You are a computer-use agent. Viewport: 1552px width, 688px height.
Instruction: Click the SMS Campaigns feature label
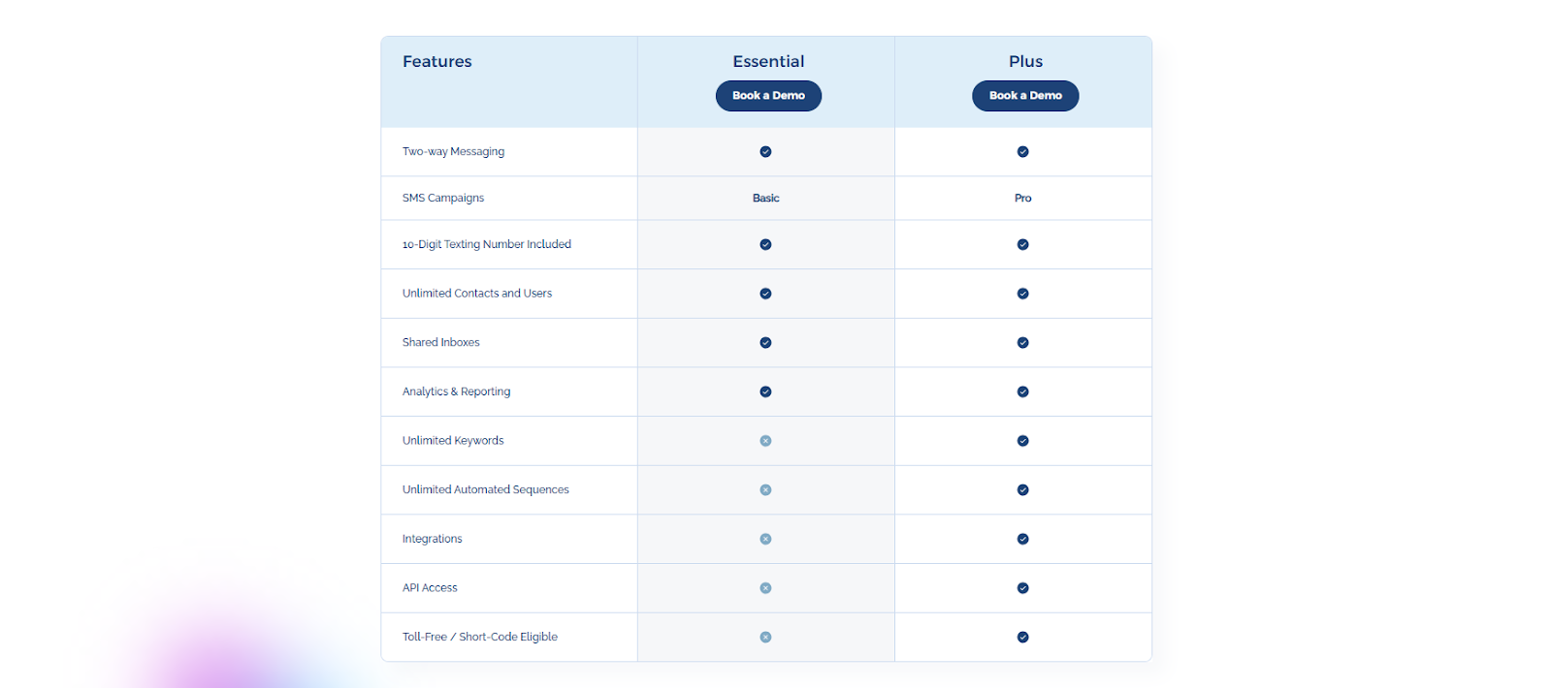(443, 198)
